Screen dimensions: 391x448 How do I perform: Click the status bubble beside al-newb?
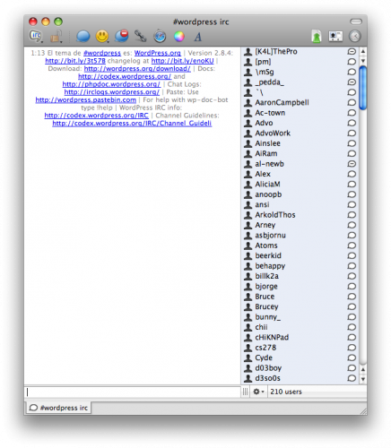(x=352, y=164)
